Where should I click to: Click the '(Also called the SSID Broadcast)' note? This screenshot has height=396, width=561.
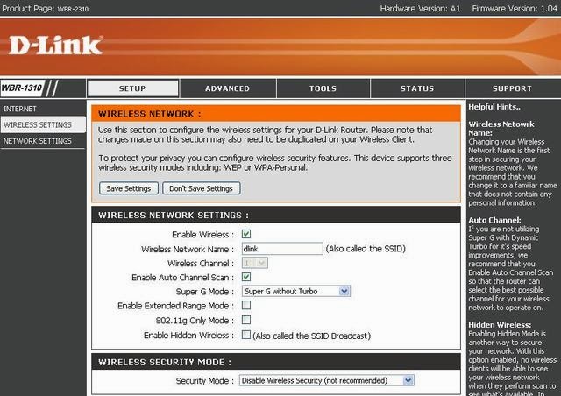[312, 336]
